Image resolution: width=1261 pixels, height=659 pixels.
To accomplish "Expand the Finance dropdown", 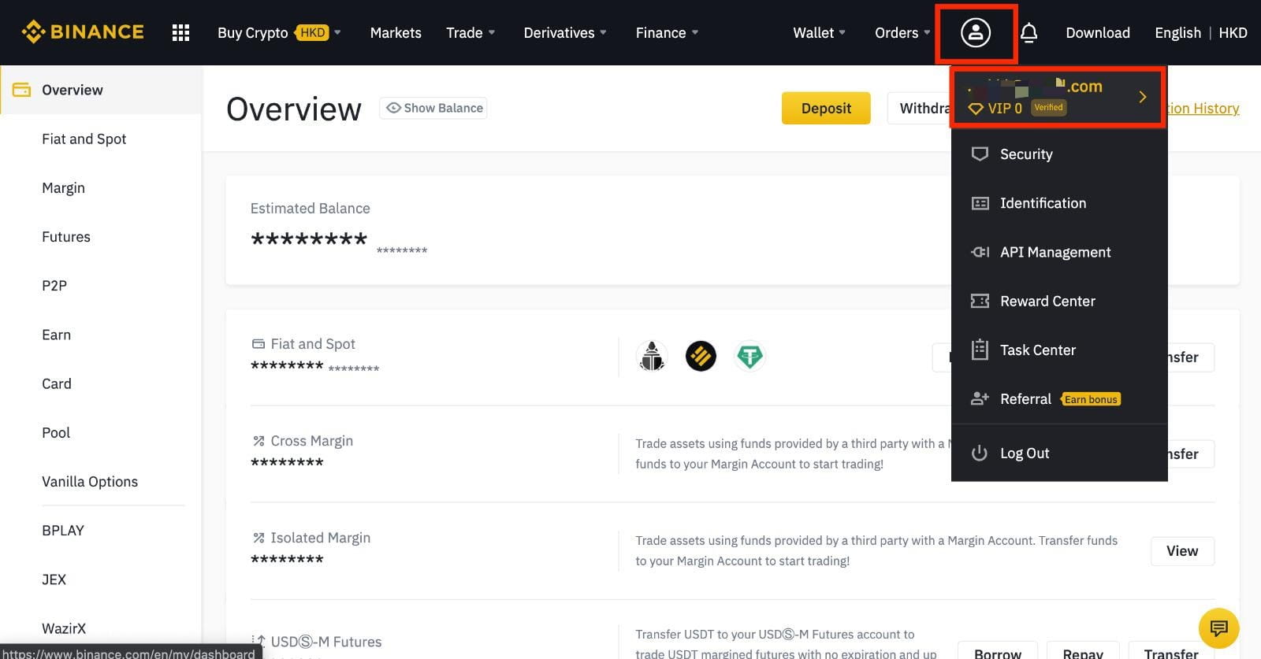I will (x=667, y=32).
